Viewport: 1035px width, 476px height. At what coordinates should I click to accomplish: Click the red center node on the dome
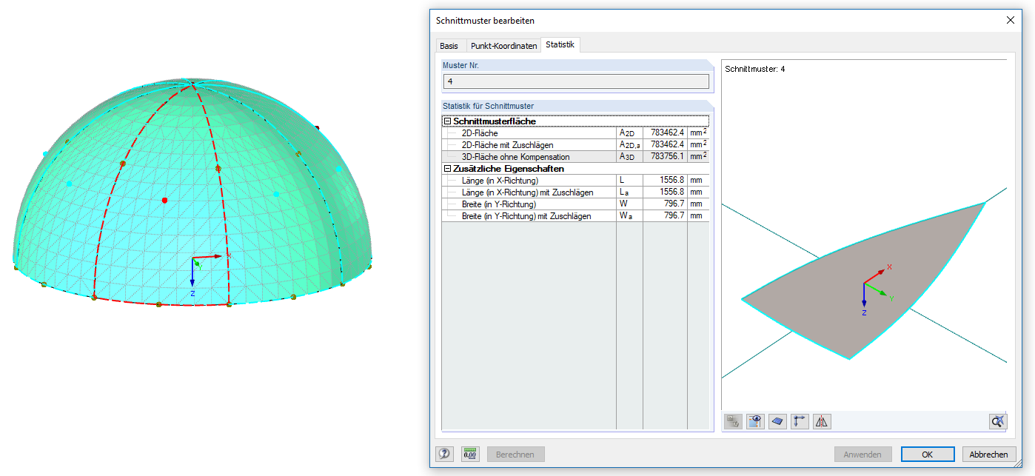click(x=164, y=200)
